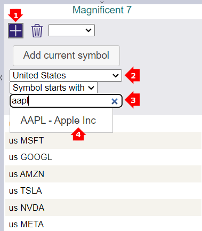Select us NVDA in the watchlist
The height and width of the screenshot is (231, 202).
[x=103, y=208]
